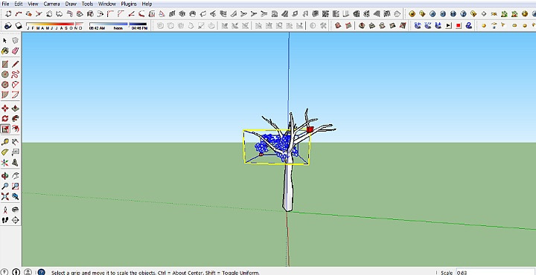Select the Move tool
Screen dimensions: 536x275
(x=4, y=109)
